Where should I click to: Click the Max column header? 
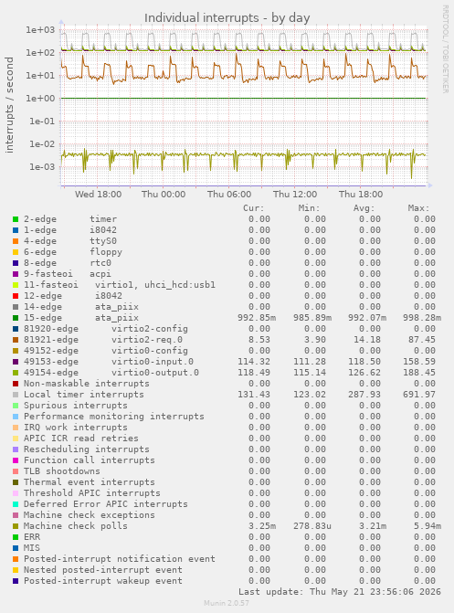[x=418, y=208]
